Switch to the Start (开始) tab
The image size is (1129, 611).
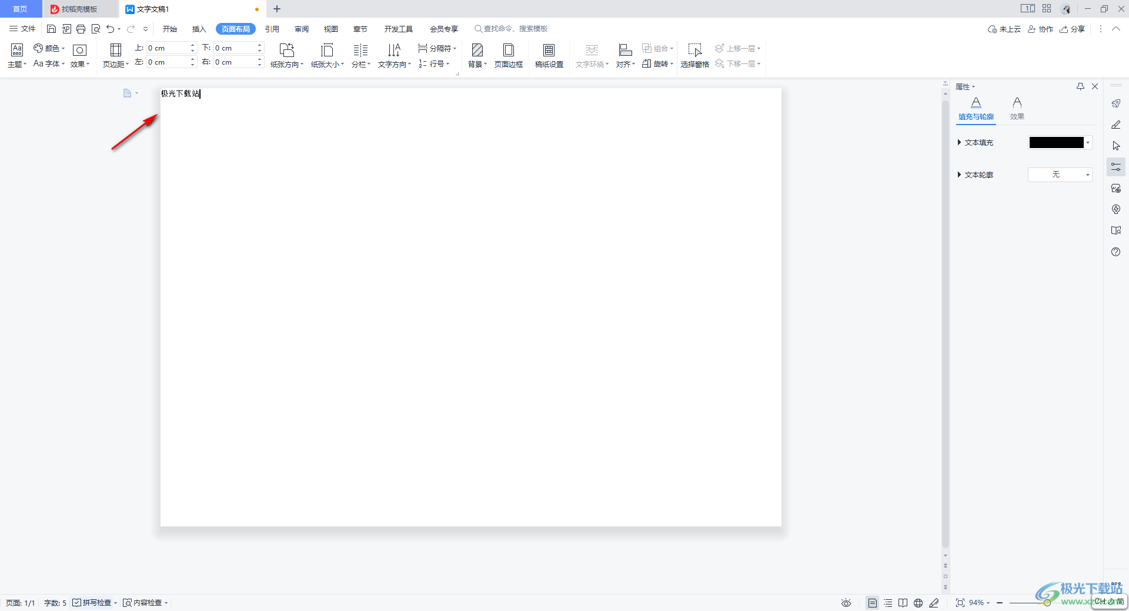click(170, 29)
